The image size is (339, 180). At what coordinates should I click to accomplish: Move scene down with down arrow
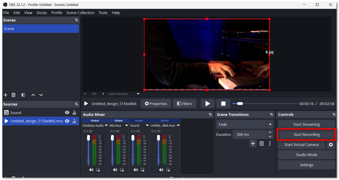point(41,95)
